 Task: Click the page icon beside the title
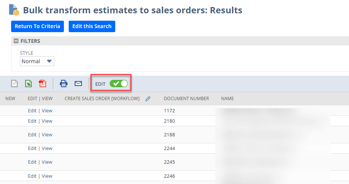click(x=14, y=10)
